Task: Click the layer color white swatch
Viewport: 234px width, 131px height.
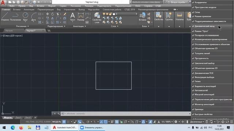Action: pyautogui.click(x=114, y=14)
